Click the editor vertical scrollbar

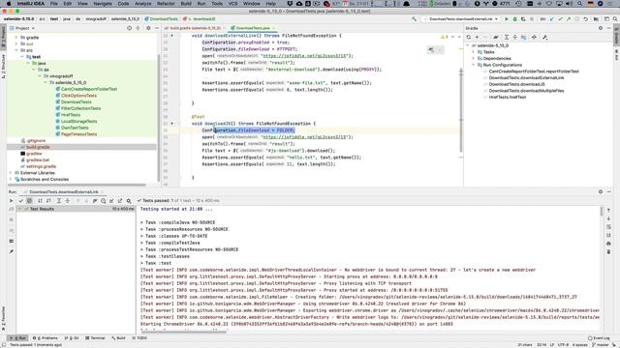pos(461,110)
